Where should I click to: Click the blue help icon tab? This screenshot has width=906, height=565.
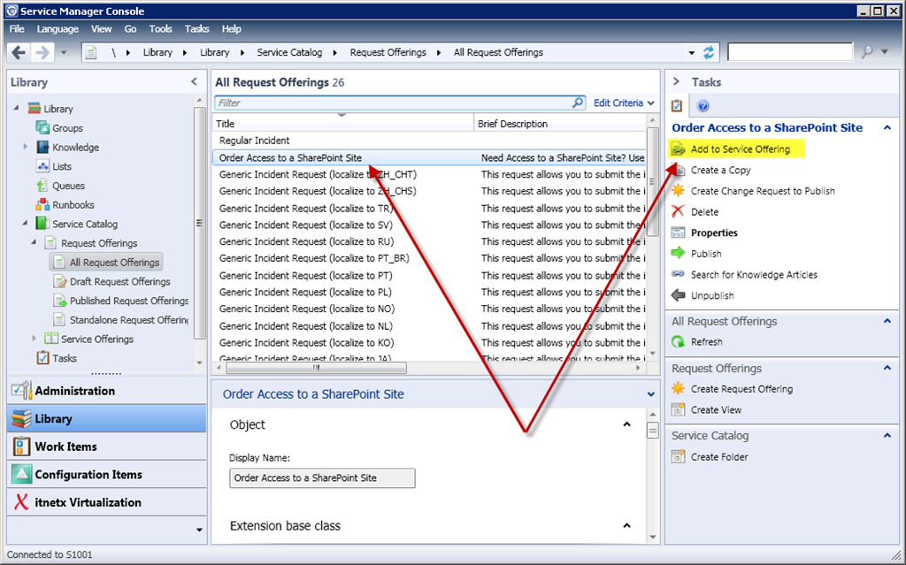click(703, 106)
